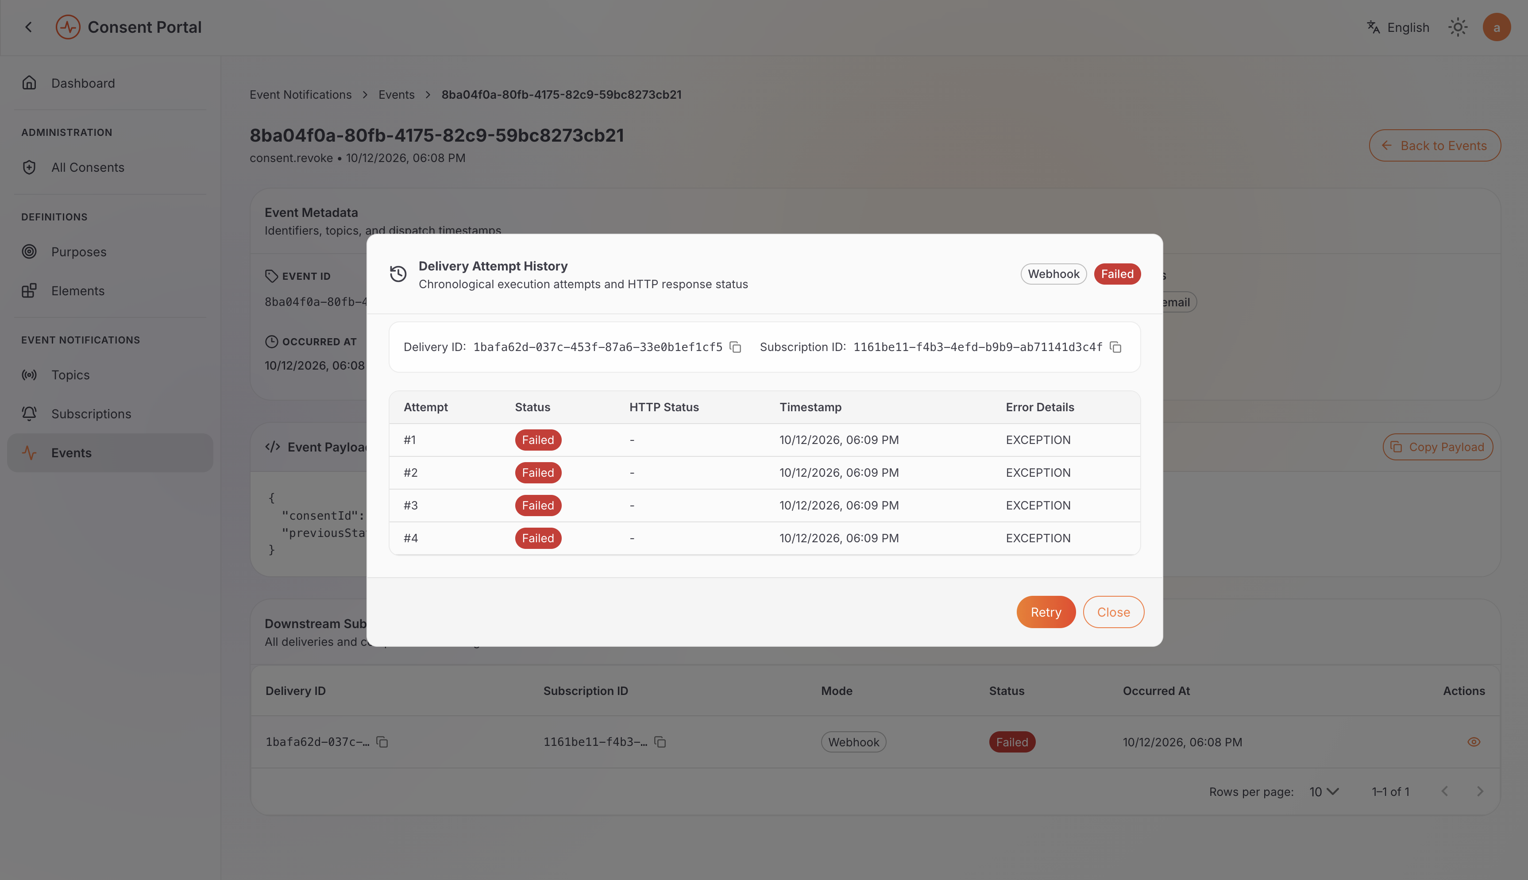Toggle the light/dark theme sun icon
Image resolution: width=1528 pixels, height=880 pixels.
coord(1457,27)
